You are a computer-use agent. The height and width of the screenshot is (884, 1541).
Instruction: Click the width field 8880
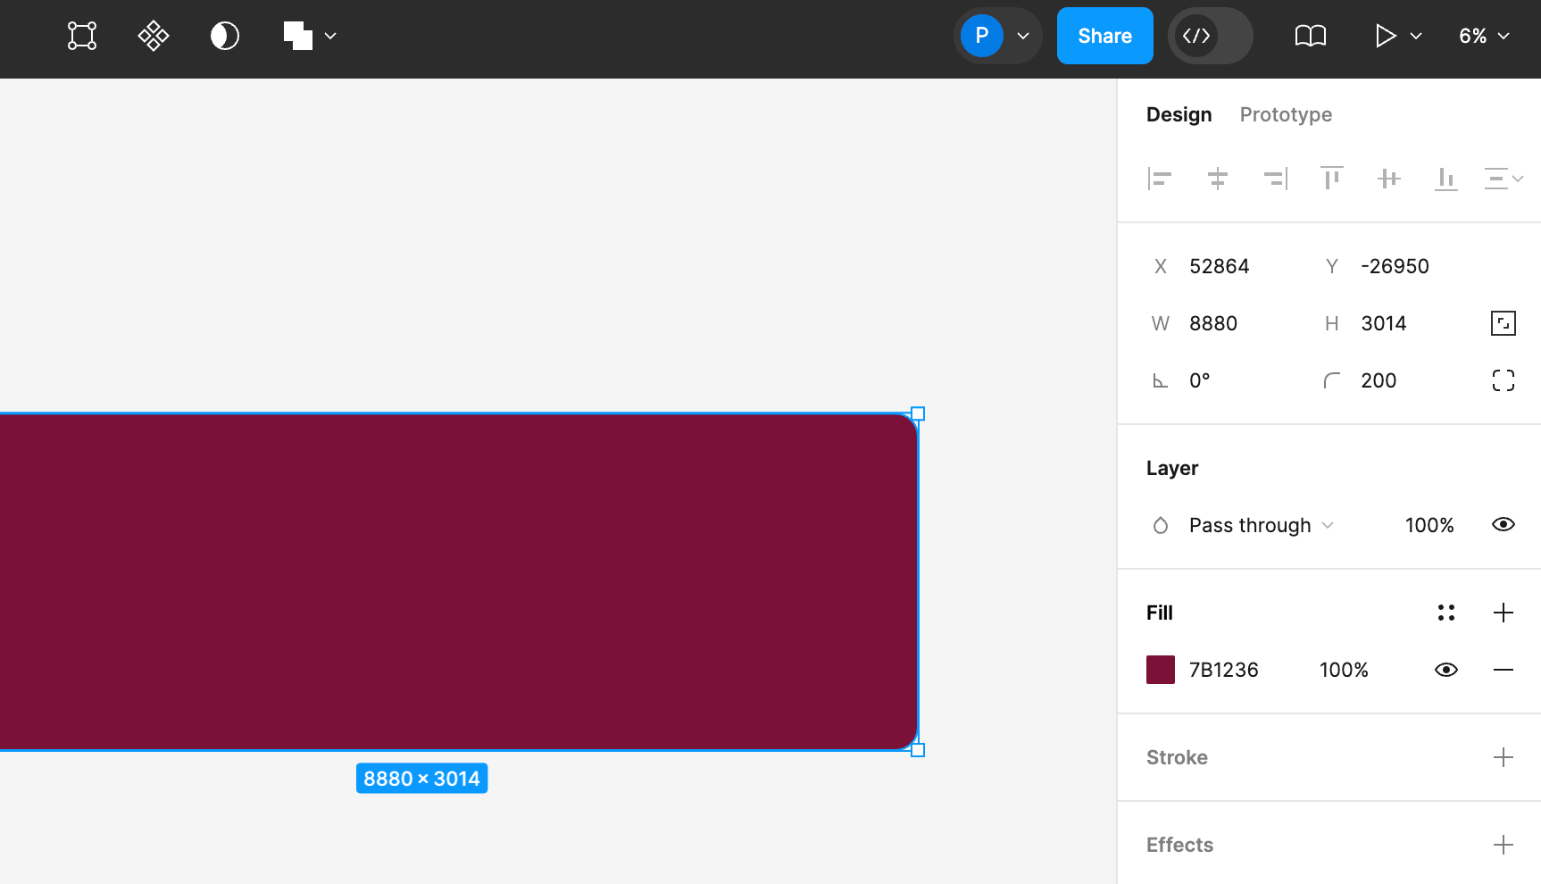(1213, 323)
